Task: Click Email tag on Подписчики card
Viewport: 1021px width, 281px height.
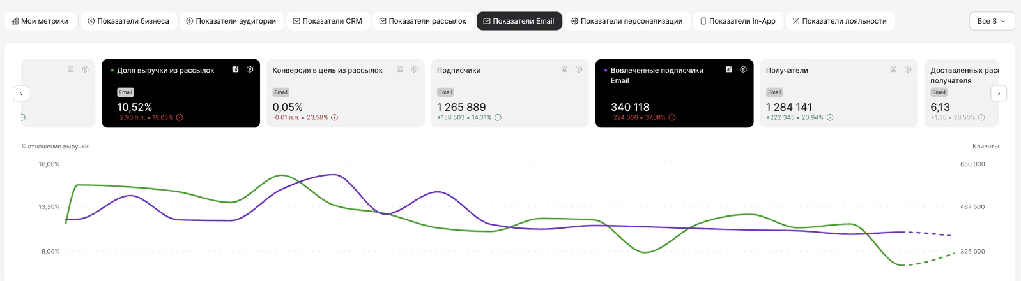Action: pos(445,92)
